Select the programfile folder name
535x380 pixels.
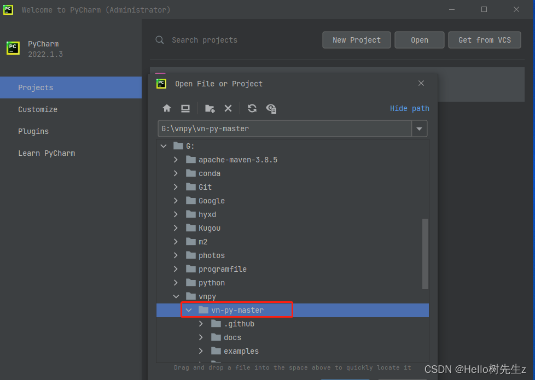click(223, 269)
